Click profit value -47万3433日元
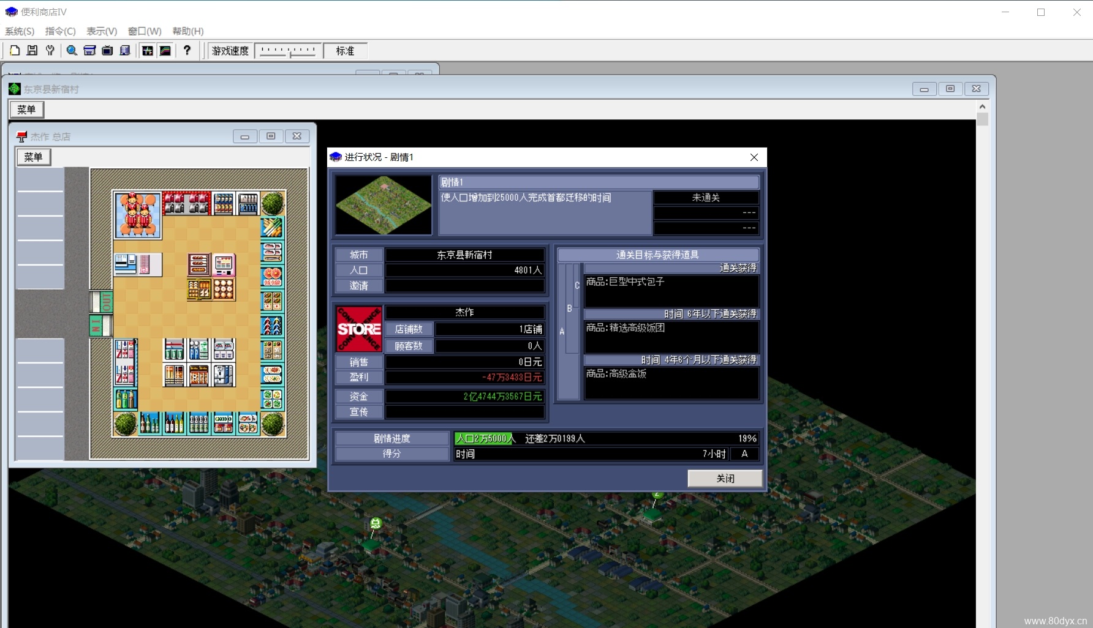This screenshot has height=628, width=1093. coord(512,378)
